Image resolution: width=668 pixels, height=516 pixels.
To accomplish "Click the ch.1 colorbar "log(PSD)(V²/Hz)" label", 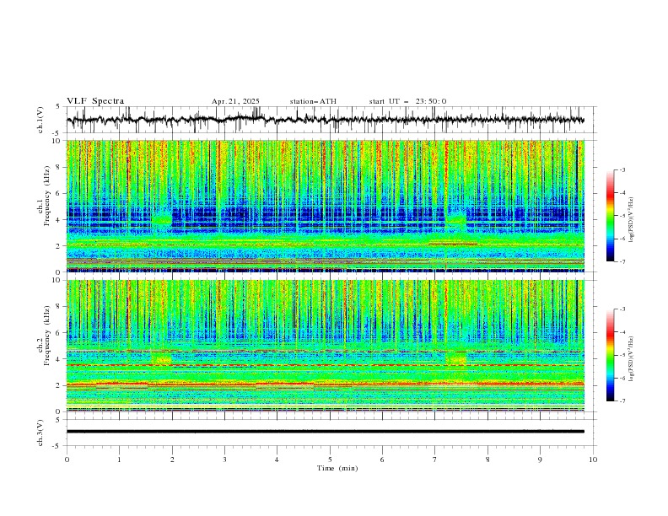I will (x=632, y=220).
